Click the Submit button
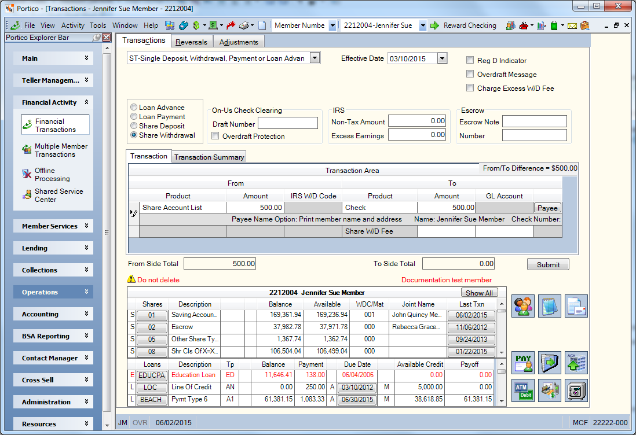This screenshot has height=435, width=636. [x=548, y=264]
